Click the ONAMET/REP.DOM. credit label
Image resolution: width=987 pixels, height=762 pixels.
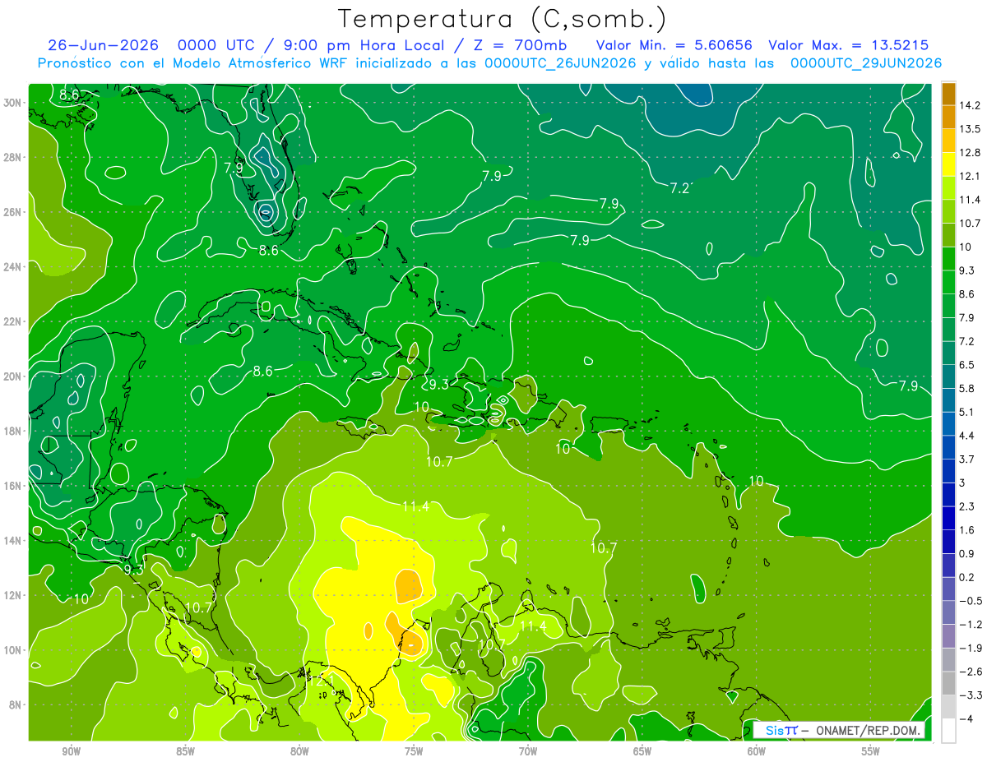point(869,731)
